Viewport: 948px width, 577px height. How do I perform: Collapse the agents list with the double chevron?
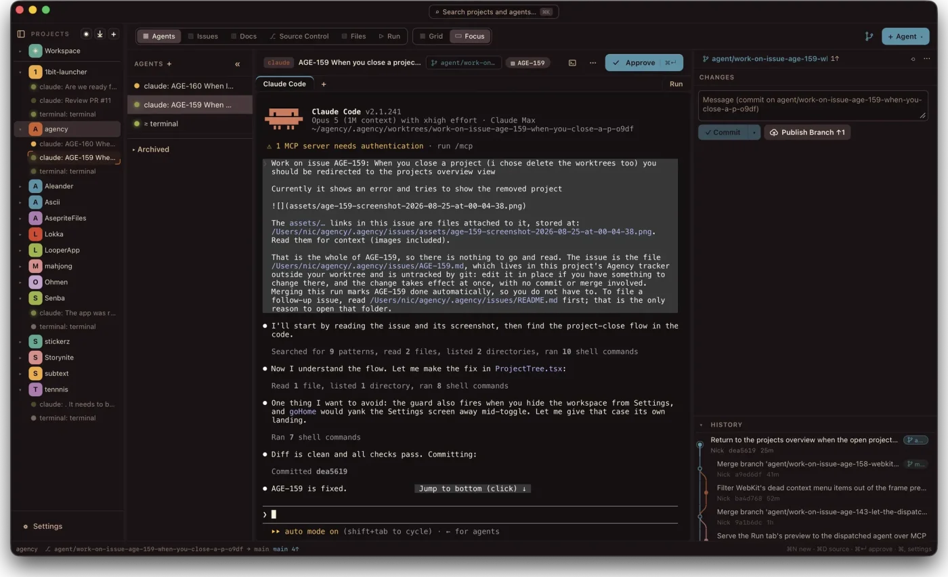pos(238,64)
